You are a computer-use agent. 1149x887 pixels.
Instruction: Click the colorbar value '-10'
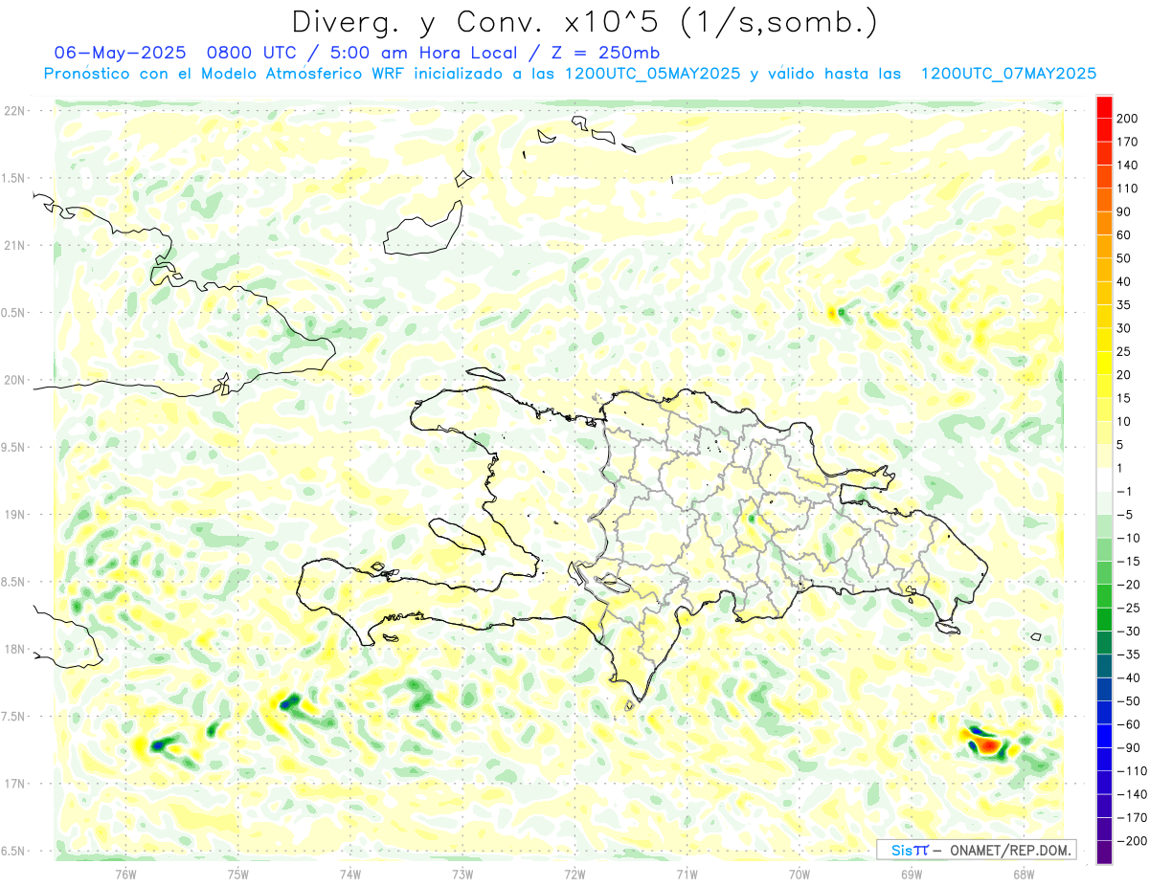tap(1131, 538)
